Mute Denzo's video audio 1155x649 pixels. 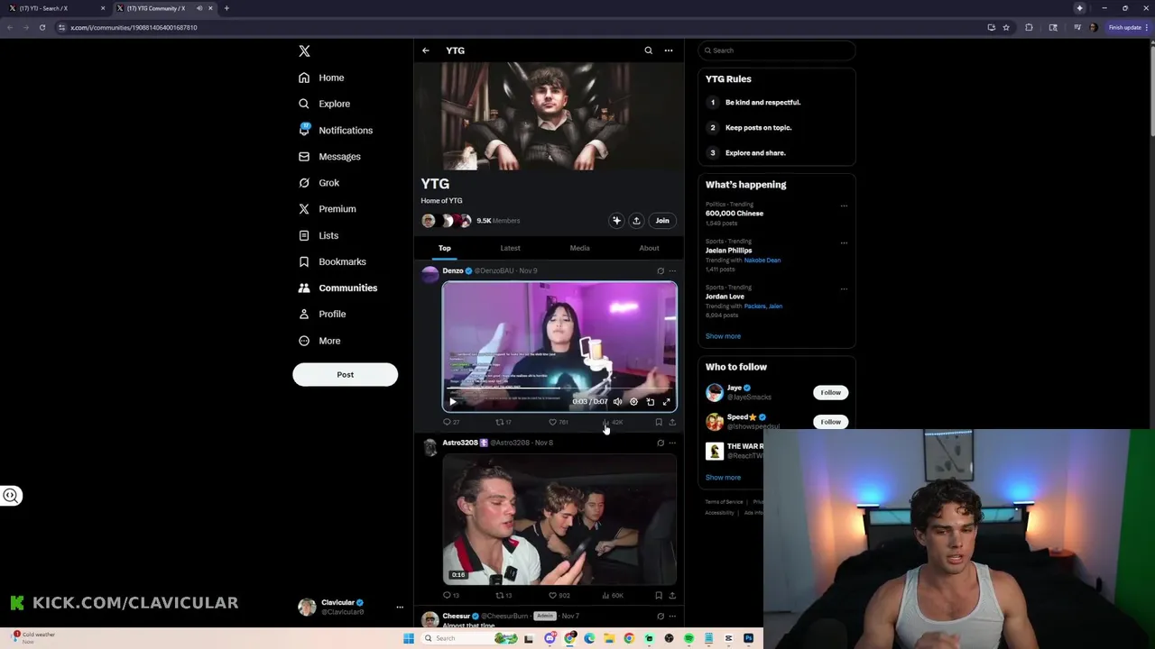[618, 402]
